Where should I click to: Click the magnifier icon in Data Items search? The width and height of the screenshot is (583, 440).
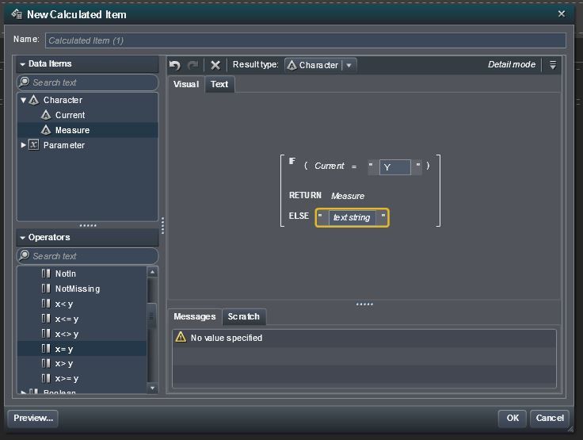pos(25,82)
